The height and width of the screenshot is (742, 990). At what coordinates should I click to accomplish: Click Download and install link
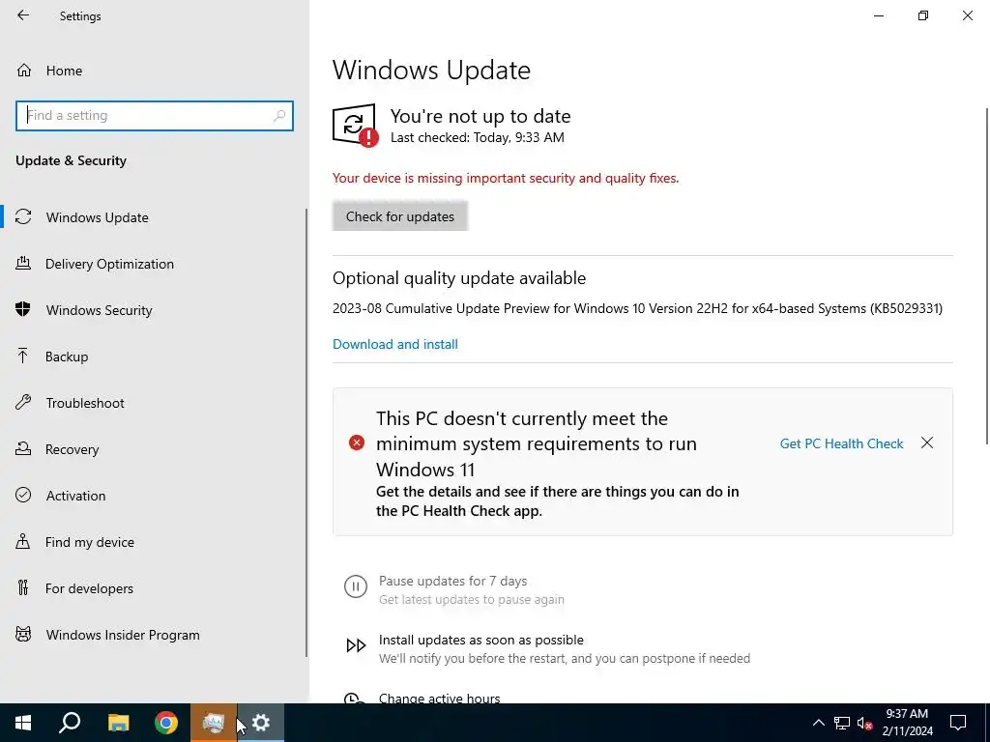(395, 344)
